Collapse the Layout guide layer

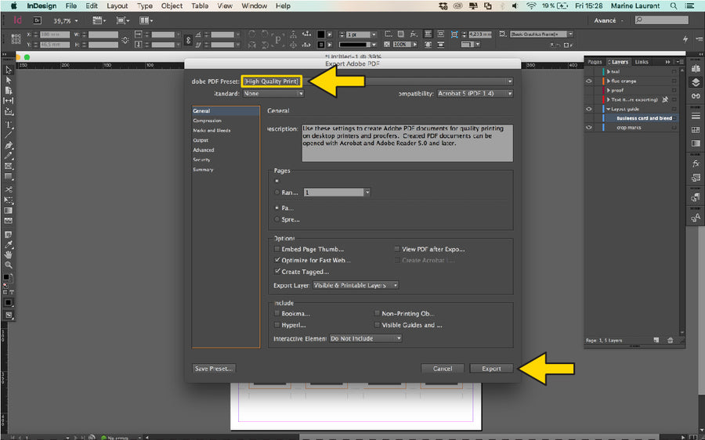coord(609,109)
